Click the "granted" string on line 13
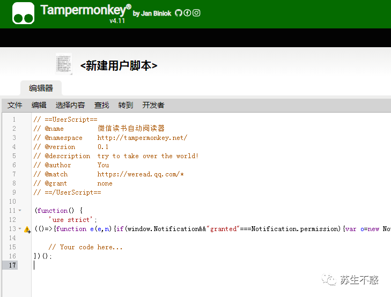 [x=224, y=229]
